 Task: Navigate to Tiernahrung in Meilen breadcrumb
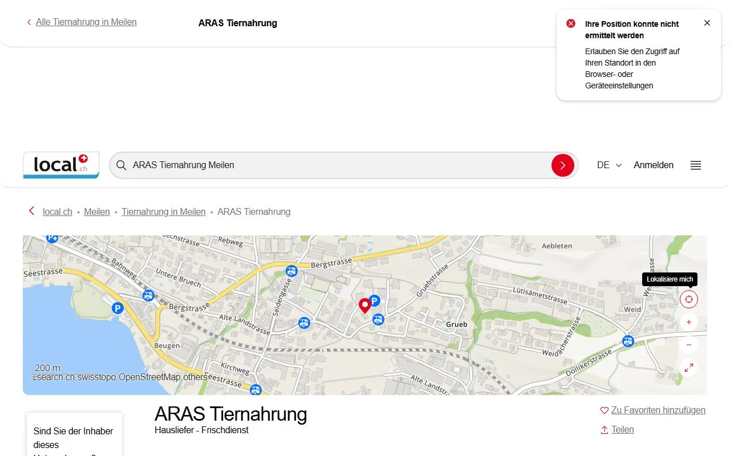pos(164,211)
